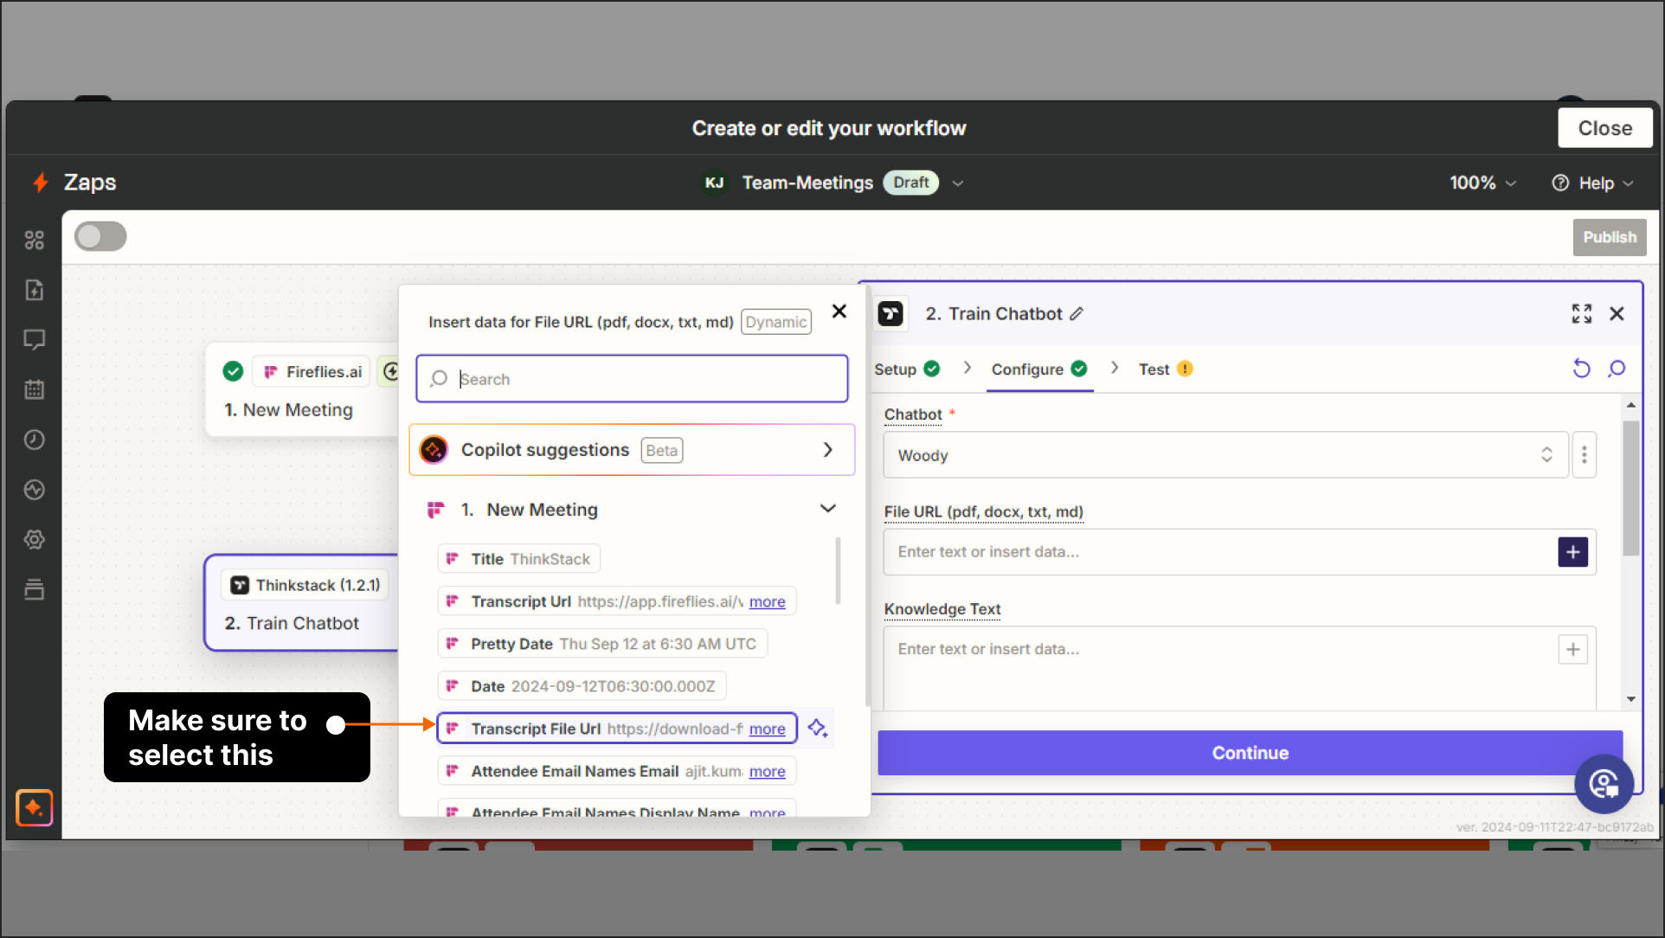Screen dimensions: 1665x938
Task: Click the Fireflies.ai integration icon
Action: click(270, 370)
